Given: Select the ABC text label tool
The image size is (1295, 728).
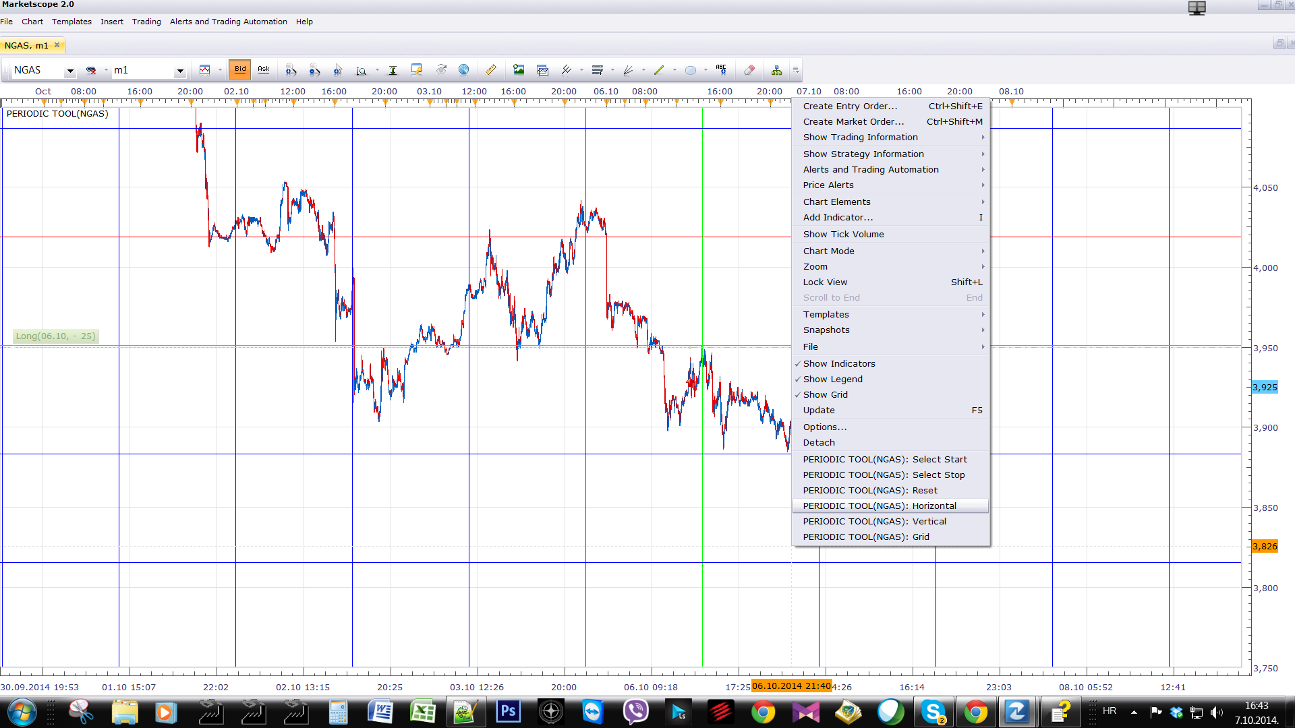Looking at the screenshot, I should [x=721, y=69].
